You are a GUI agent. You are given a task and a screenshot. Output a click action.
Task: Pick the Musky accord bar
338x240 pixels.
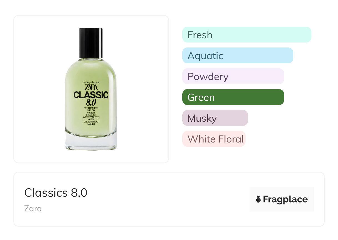coord(215,118)
